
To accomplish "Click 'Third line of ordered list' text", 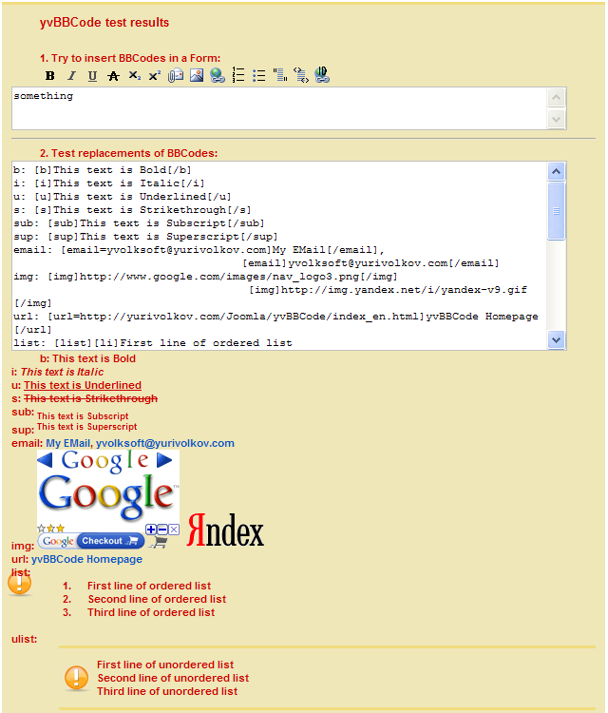I will point(151,612).
